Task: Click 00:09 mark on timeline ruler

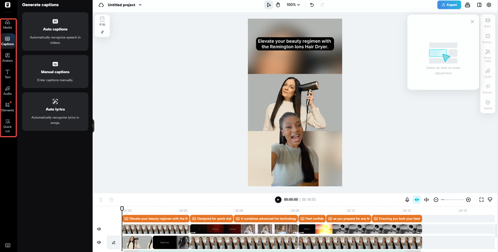Action: (295, 210)
